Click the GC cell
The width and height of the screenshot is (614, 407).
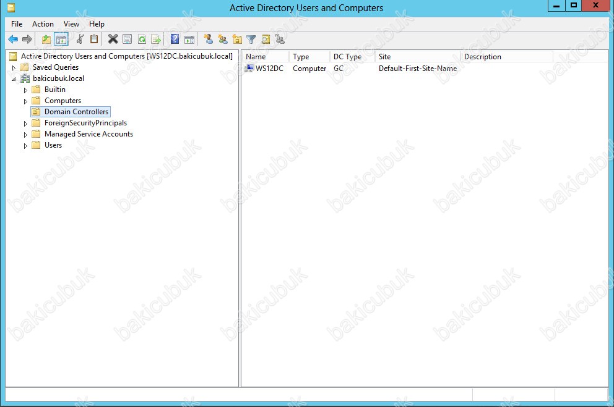coord(339,69)
